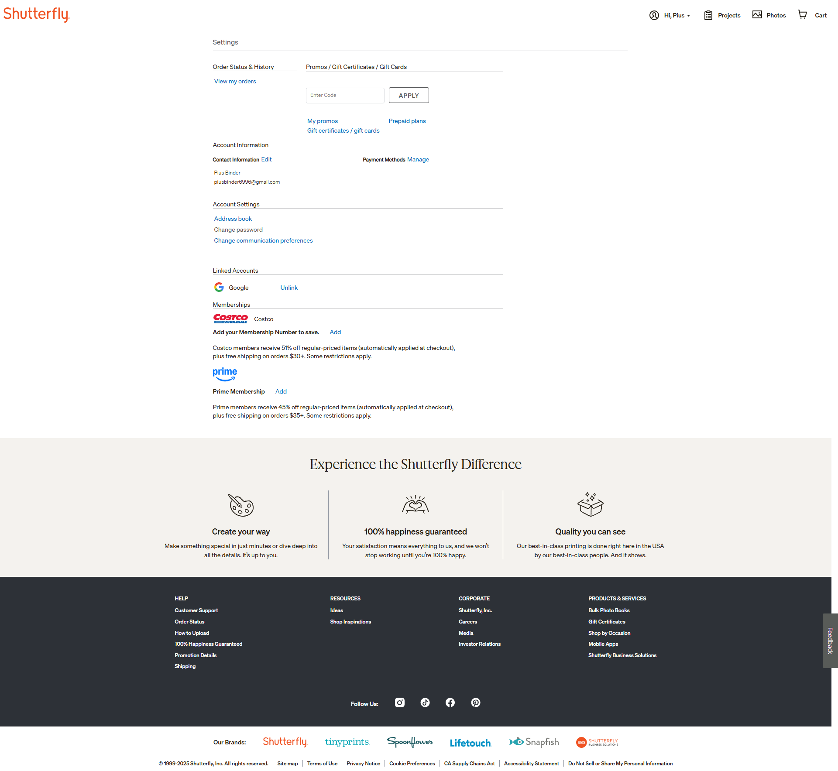The image size is (838, 771).
Task: Open Customer Support footer link
Action: click(x=196, y=610)
